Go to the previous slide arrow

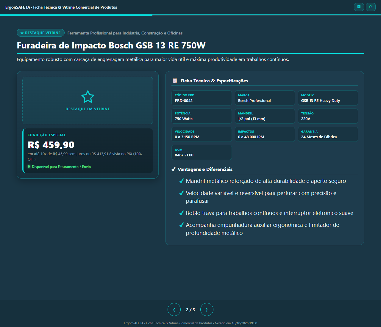174,309
